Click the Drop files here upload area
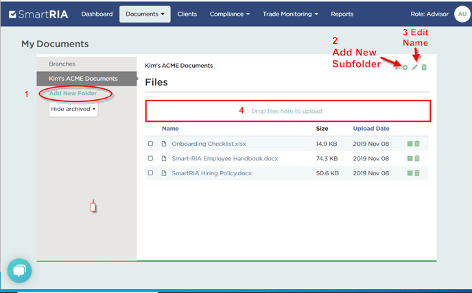Viewport: 472px width, 293px height. pos(288,111)
